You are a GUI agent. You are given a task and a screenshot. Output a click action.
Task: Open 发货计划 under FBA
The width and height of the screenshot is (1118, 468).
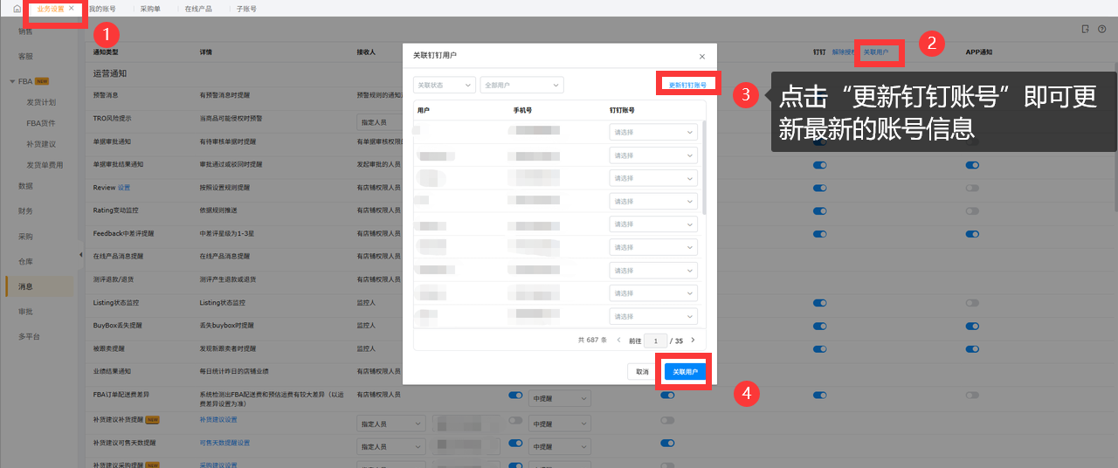pos(40,102)
